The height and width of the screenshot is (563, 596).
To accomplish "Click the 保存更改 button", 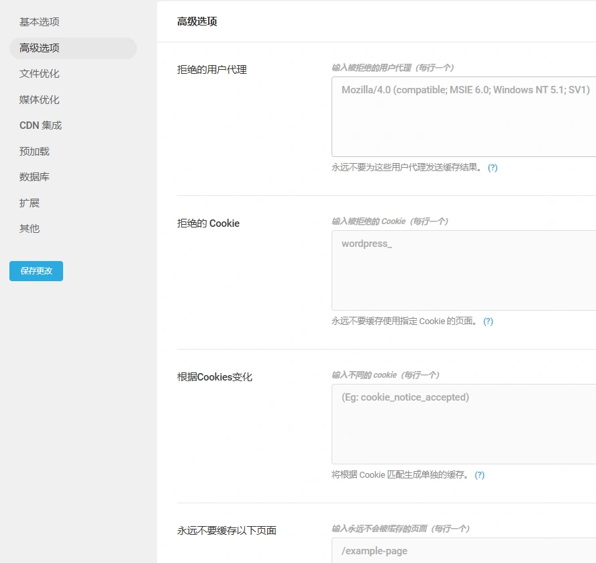I will click(36, 271).
